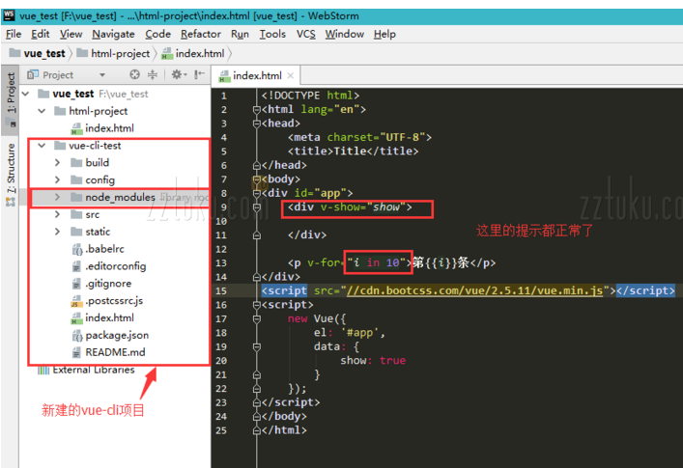Select the index.html editor tab
The width and height of the screenshot is (683, 468).
tap(257, 75)
